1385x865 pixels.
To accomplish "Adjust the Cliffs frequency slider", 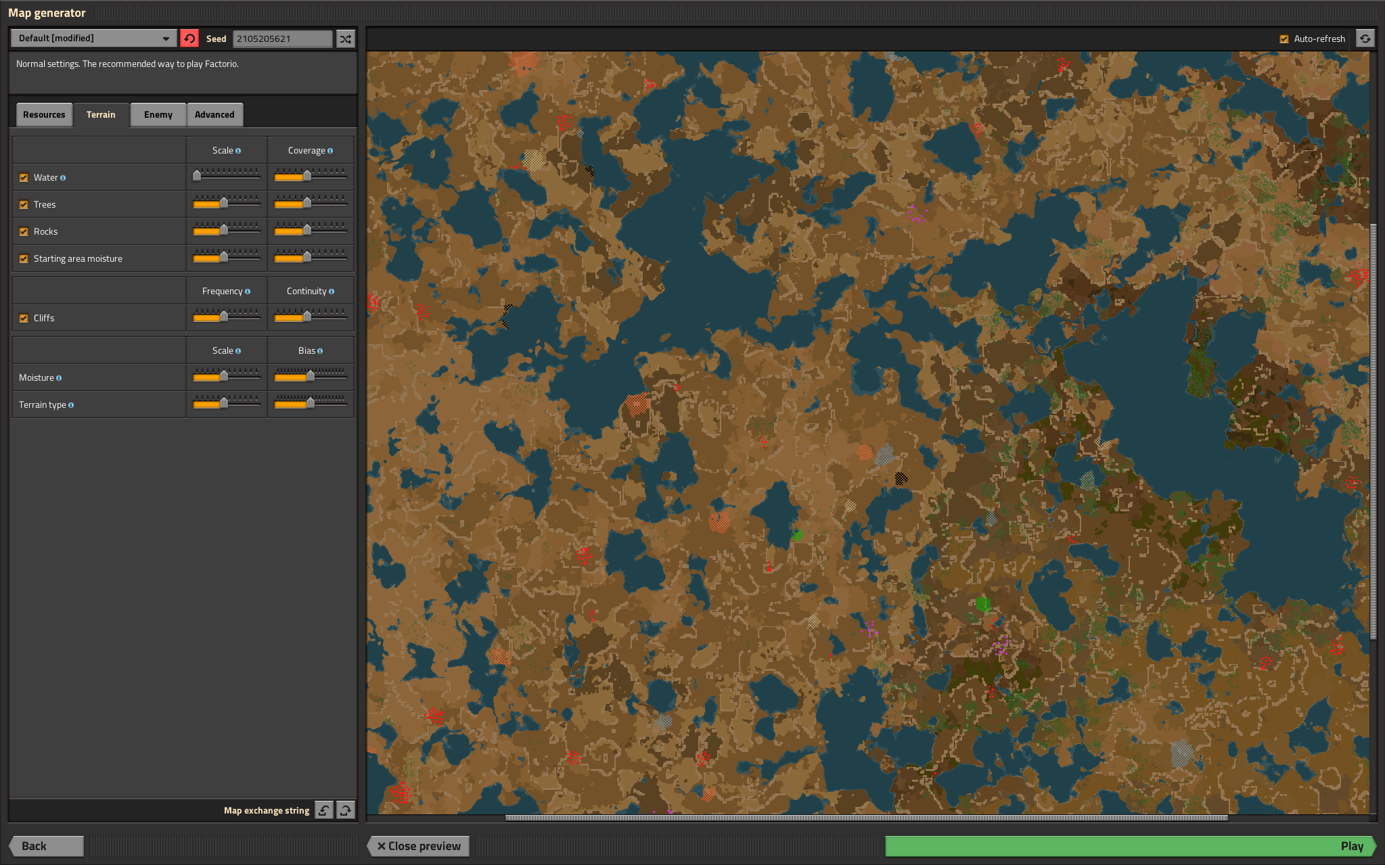I will pos(227,317).
